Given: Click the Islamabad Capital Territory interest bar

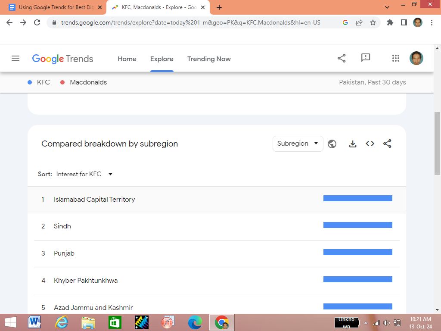Looking at the screenshot, I should (x=358, y=198).
